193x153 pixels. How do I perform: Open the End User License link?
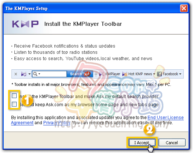166,118
